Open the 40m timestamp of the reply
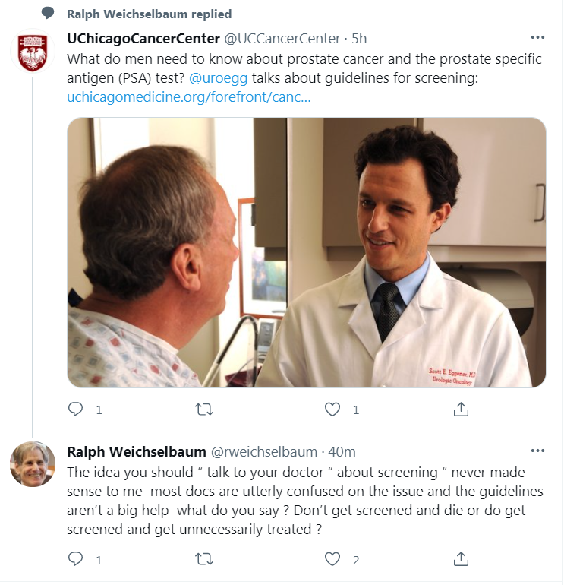This screenshot has height=585, width=564. pos(340,452)
